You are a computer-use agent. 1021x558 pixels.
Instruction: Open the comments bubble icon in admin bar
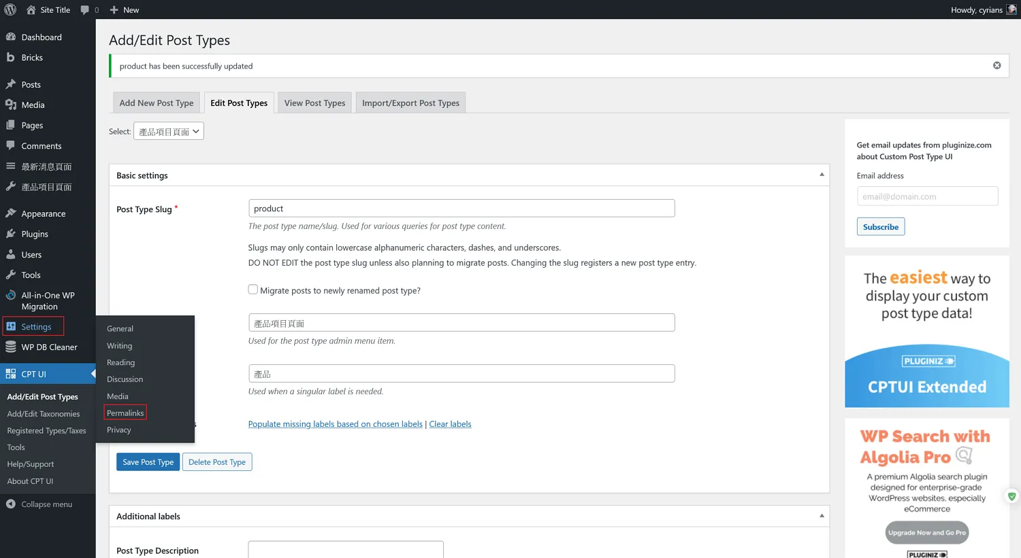click(x=85, y=10)
